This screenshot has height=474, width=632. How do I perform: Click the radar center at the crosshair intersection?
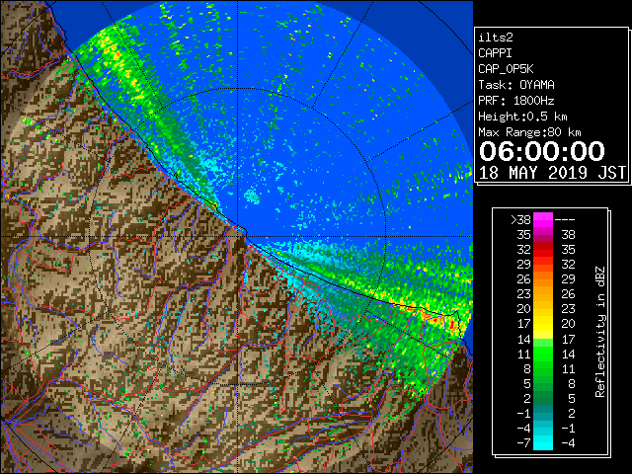click(x=237, y=237)
